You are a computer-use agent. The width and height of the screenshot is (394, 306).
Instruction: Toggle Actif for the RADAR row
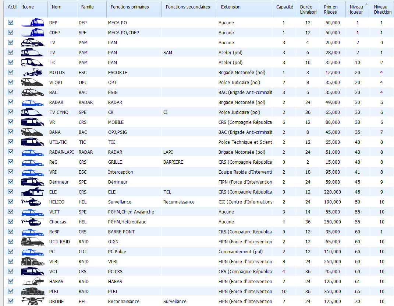[11, 102]
